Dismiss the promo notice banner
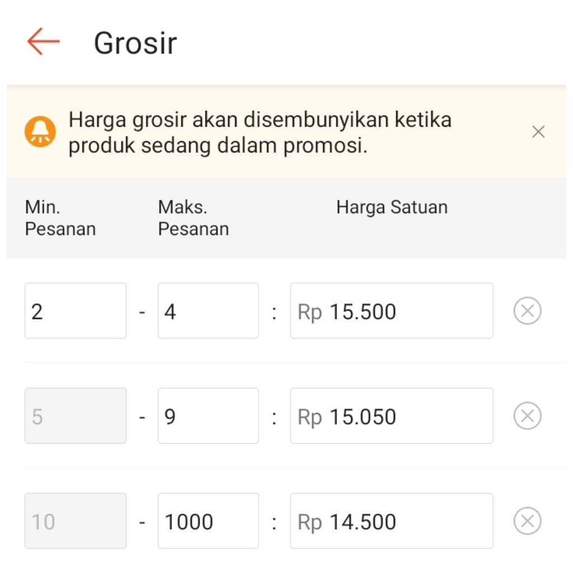573x573 pixels. point(538,132)
